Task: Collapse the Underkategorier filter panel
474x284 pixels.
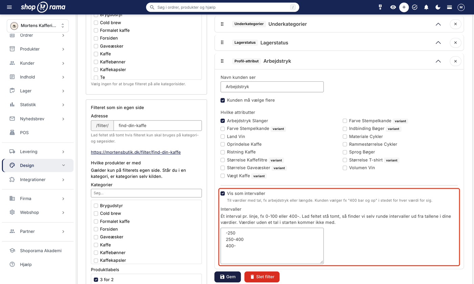Action: click(x=438, y=24)
